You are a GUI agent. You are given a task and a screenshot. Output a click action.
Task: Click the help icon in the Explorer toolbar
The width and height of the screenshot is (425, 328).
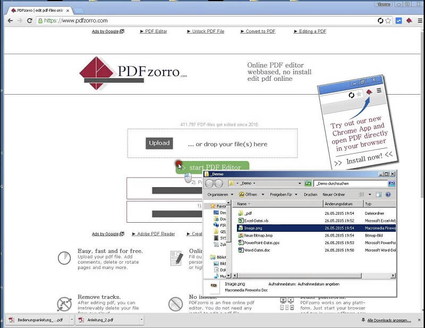(x=388, y=194)
